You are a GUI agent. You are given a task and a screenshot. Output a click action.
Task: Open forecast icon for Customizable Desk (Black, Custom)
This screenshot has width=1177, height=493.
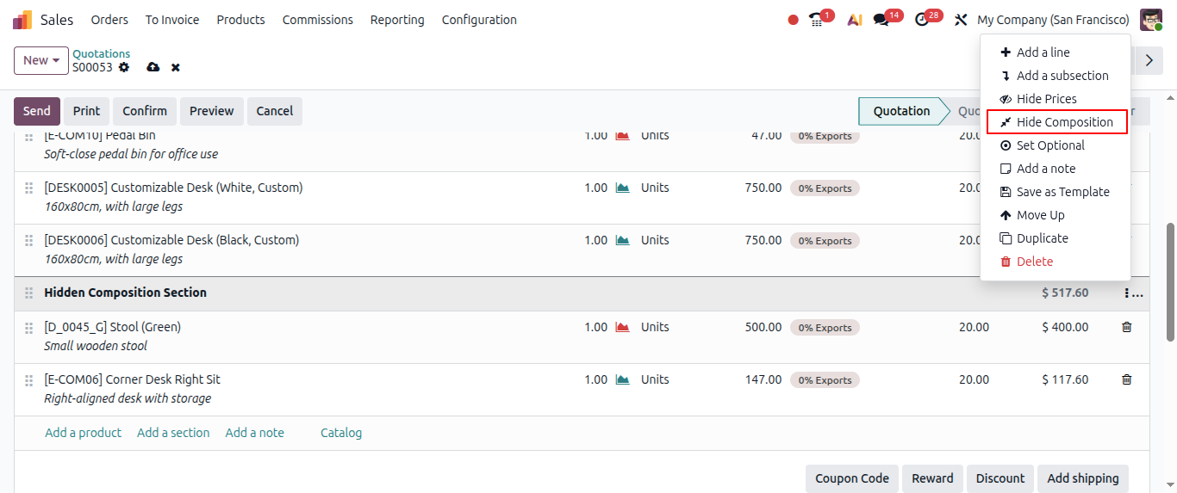[x=622, y=240]
